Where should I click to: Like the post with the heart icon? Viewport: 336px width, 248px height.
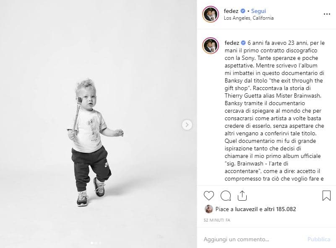click(209, 195)
